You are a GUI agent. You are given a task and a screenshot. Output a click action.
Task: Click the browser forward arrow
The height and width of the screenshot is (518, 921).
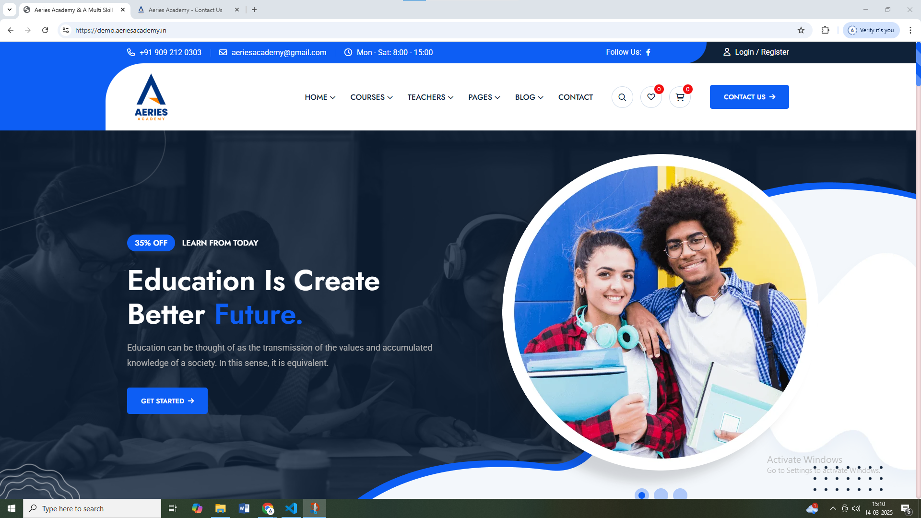click(x=28, y=30)
